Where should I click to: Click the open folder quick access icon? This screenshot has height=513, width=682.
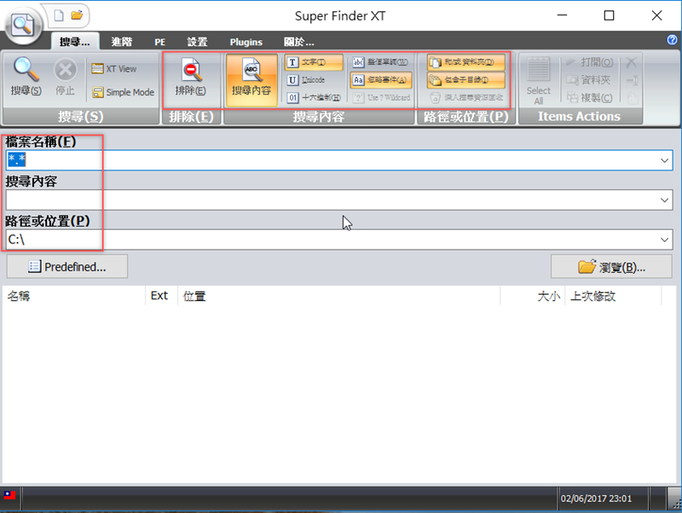point(77,15)
